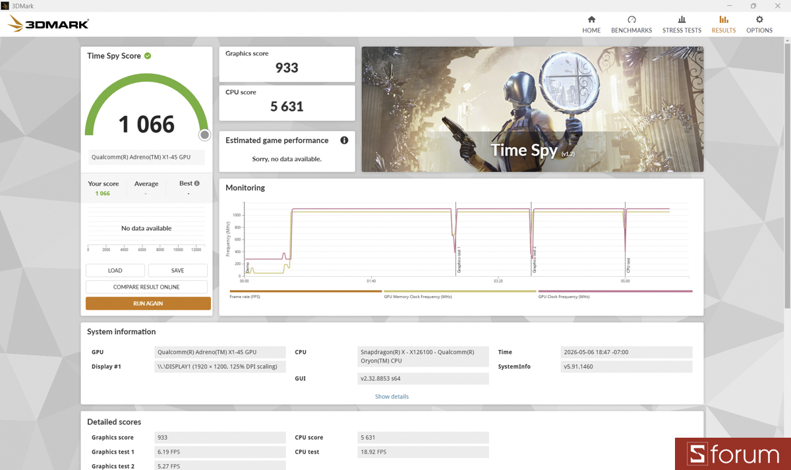Click the gray score gauge end marker
This screenshot has height=470, width=791.
205,135
